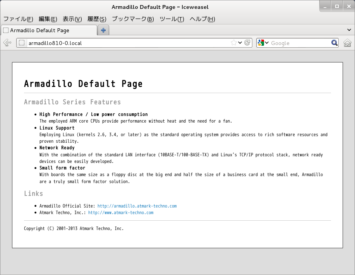Bookmark this page with the star icon
This screenshot has width=355, height=275.
[234, 43]
